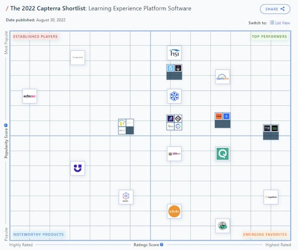The image size is (298, 250).
Task: Select the together logo tile
Action: tap(271, 197)
